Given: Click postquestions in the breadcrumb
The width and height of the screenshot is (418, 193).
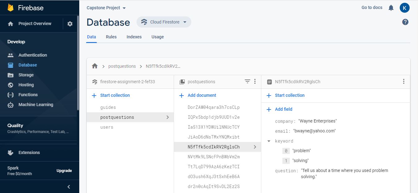Looking at the screenshot, I should point(122,66).
